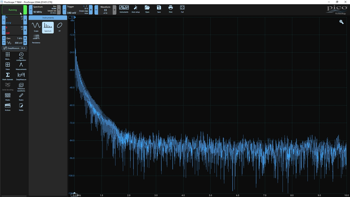The image size is (350, 197).
Task: Go to the previous waveform buffer
Action: (96, 10)
